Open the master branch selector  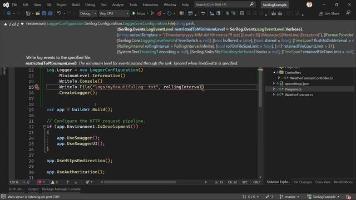coord(289,197)
